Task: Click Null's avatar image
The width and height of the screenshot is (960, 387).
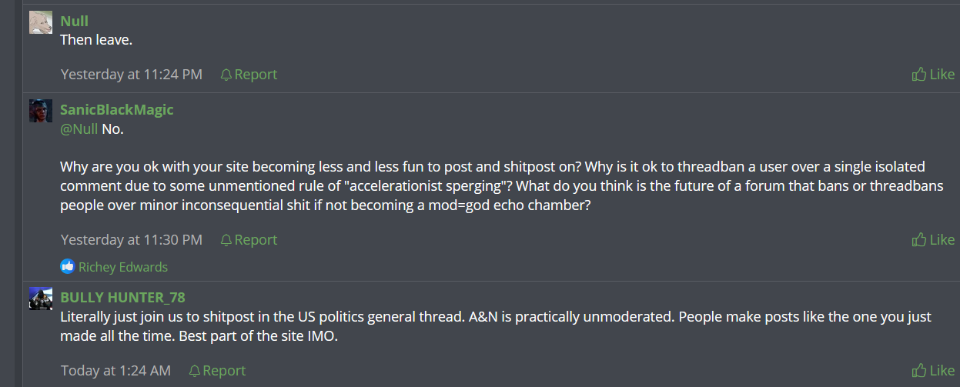Action: click(41, 22)
